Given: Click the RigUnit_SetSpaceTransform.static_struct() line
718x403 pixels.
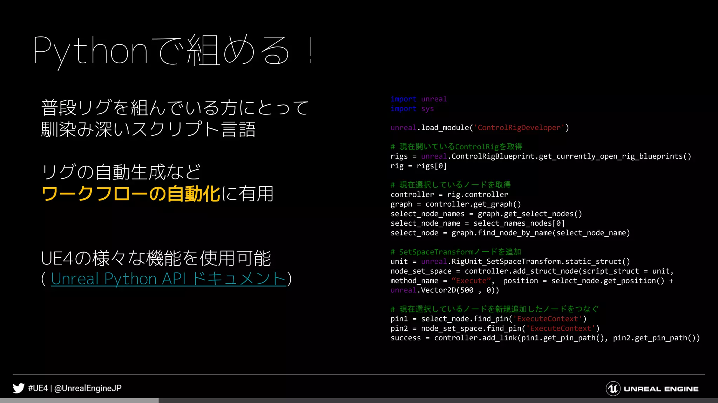Looking at the screenshot, I should [510, 261].
